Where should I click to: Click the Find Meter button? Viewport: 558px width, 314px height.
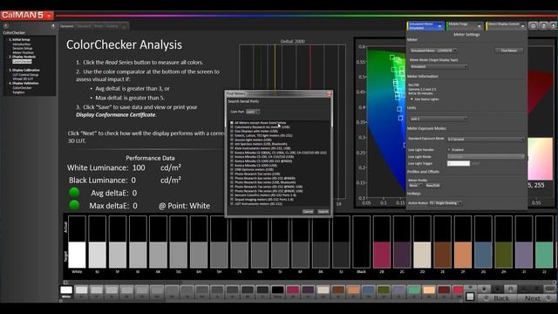click(x=509, y=51)
